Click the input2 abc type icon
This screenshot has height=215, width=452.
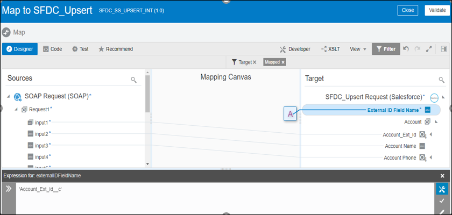point(30,134)
